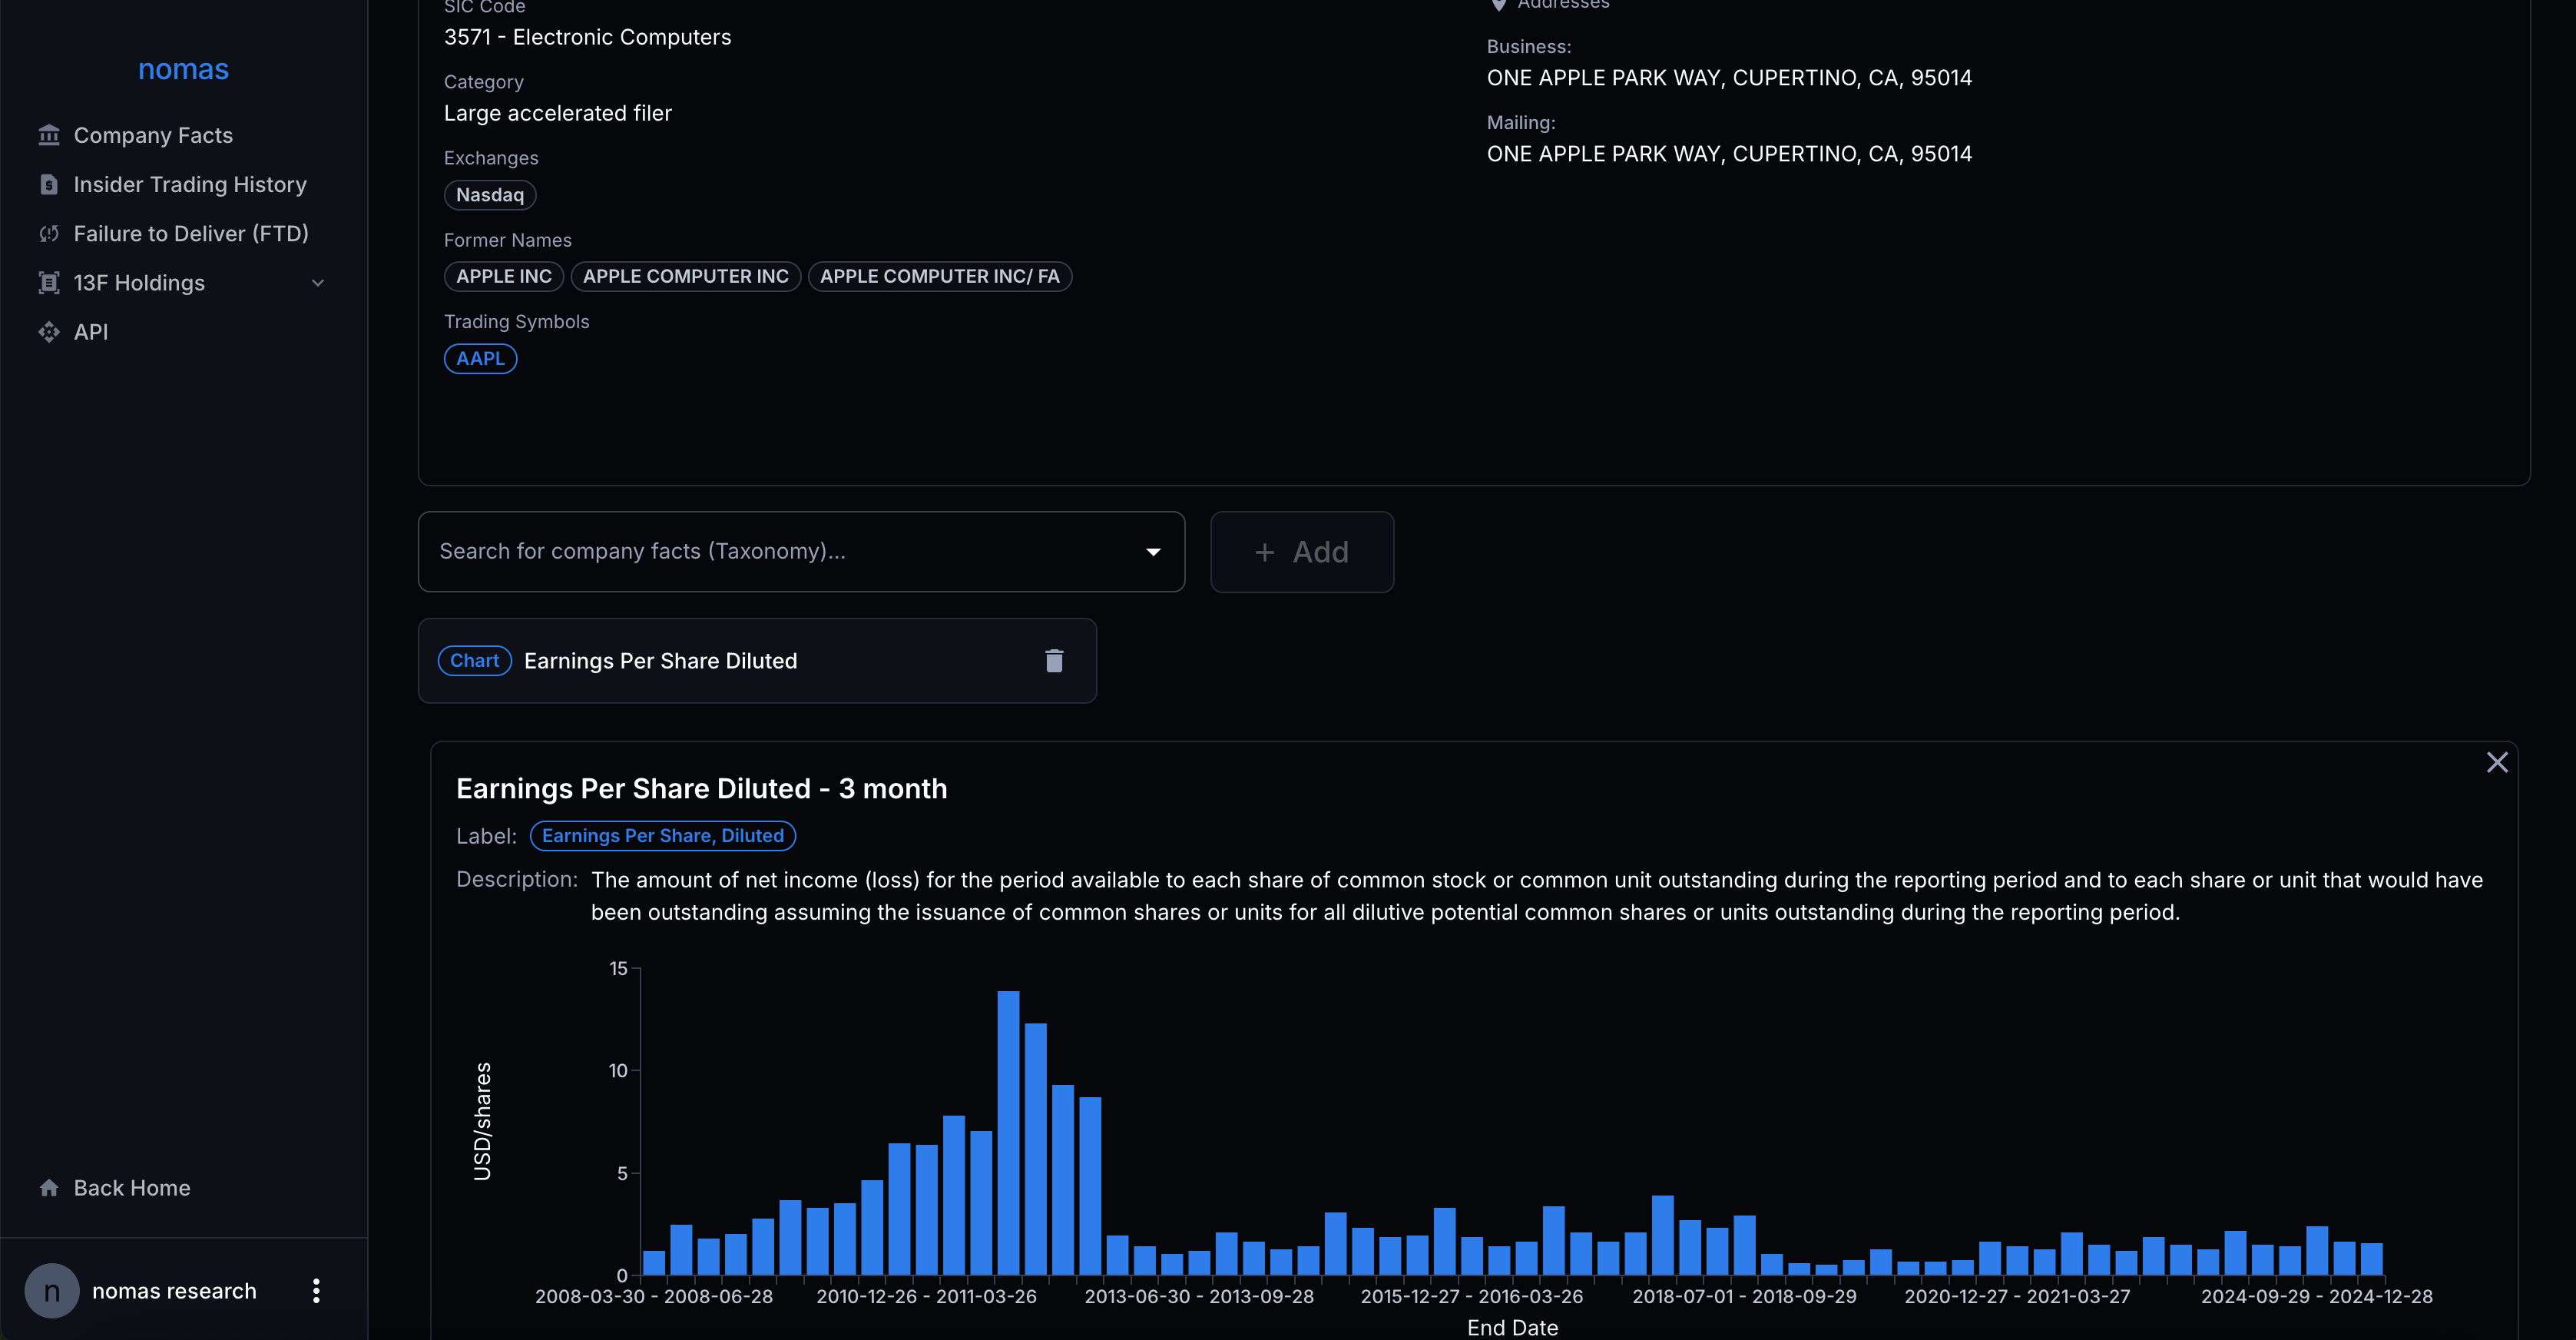
Task: Open the taxonomy search dropdown arrow
Action: click(x=1153, y=552)
